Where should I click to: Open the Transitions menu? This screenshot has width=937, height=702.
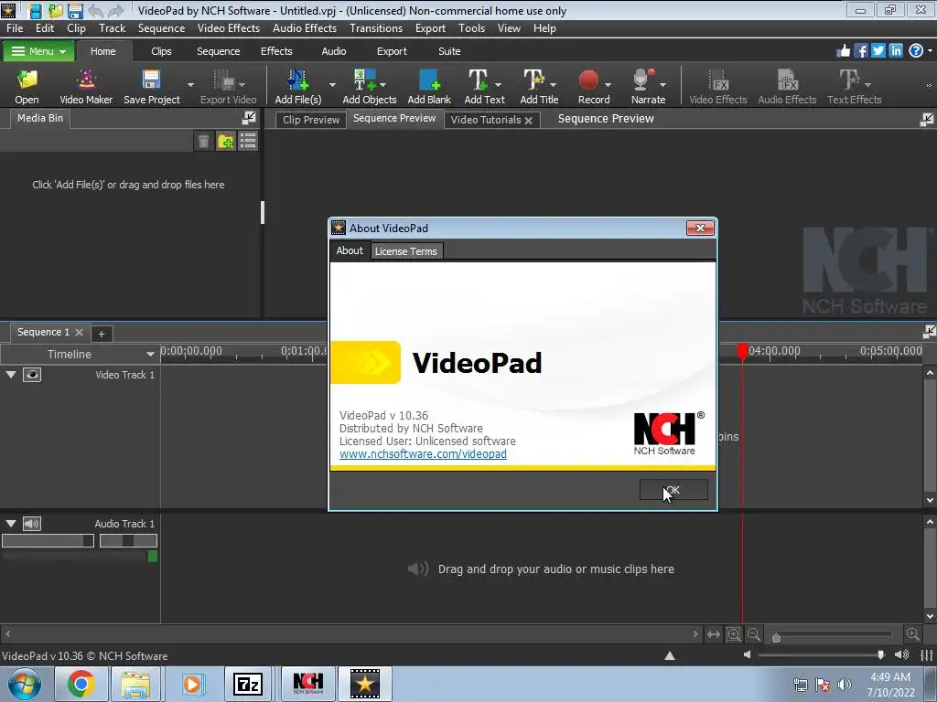pos(376,28)
